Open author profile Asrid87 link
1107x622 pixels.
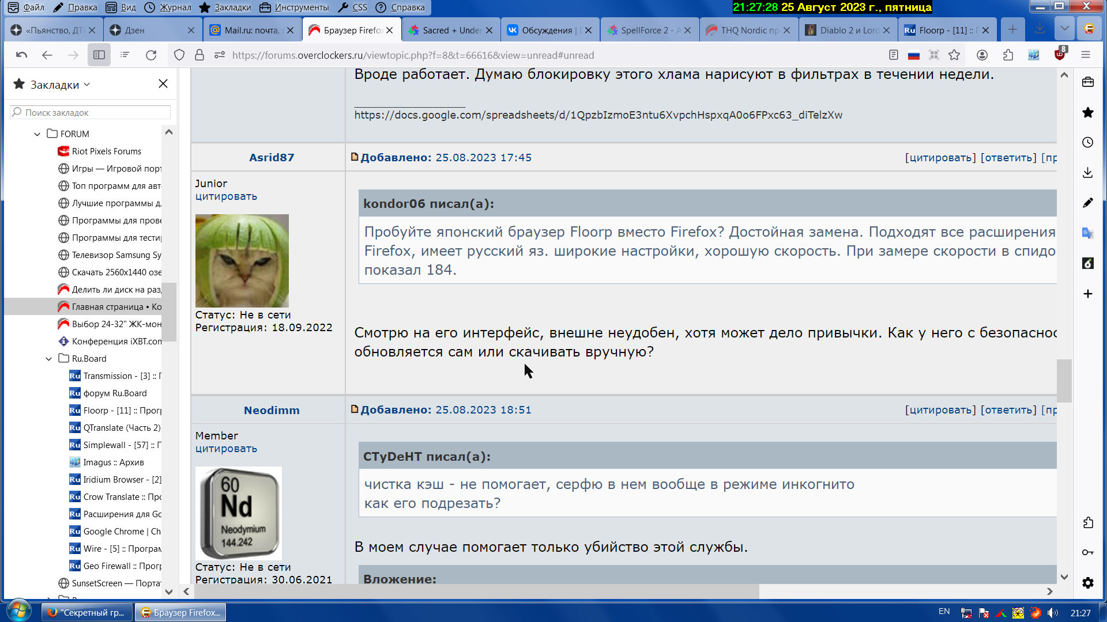[272, 157]
